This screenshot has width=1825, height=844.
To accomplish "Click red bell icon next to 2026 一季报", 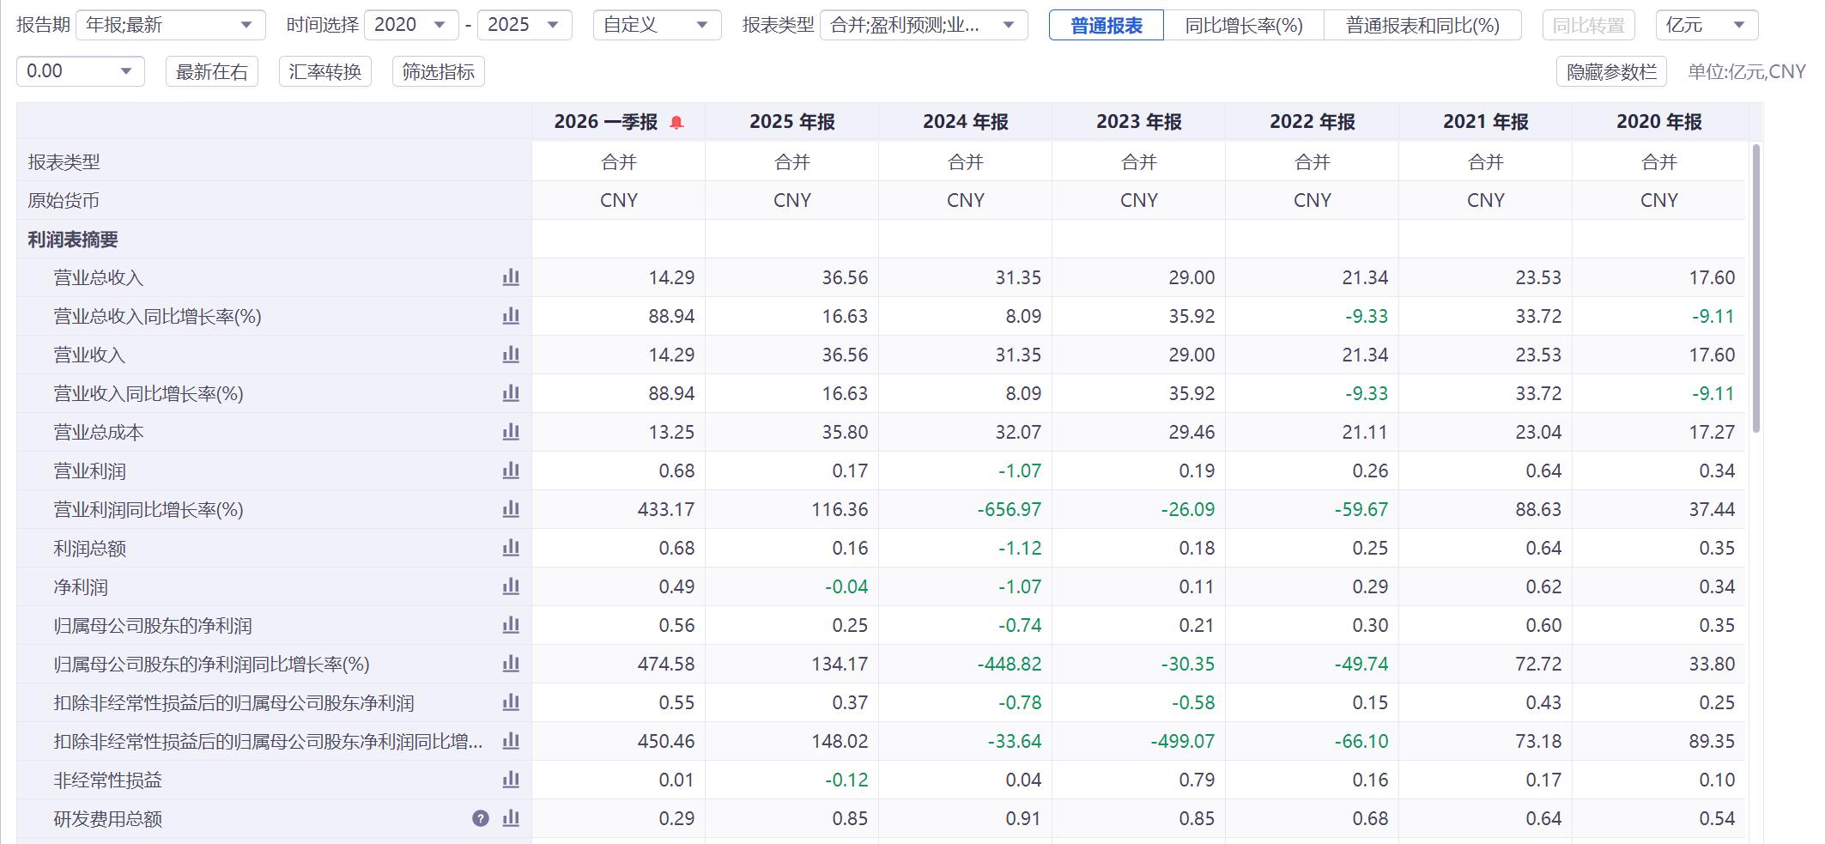I will coord(676,122).
